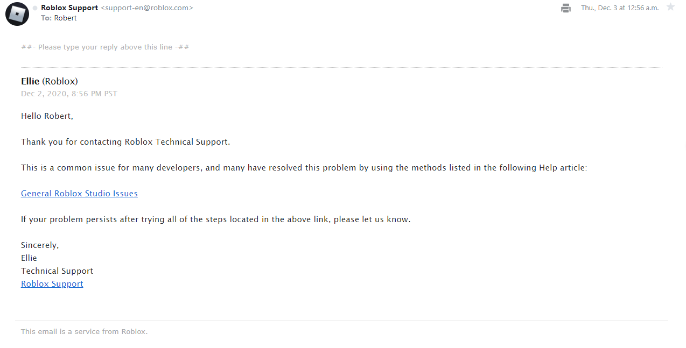Click the To: label in header
Viewport: 686px width, 348px height.
[46, 18]
